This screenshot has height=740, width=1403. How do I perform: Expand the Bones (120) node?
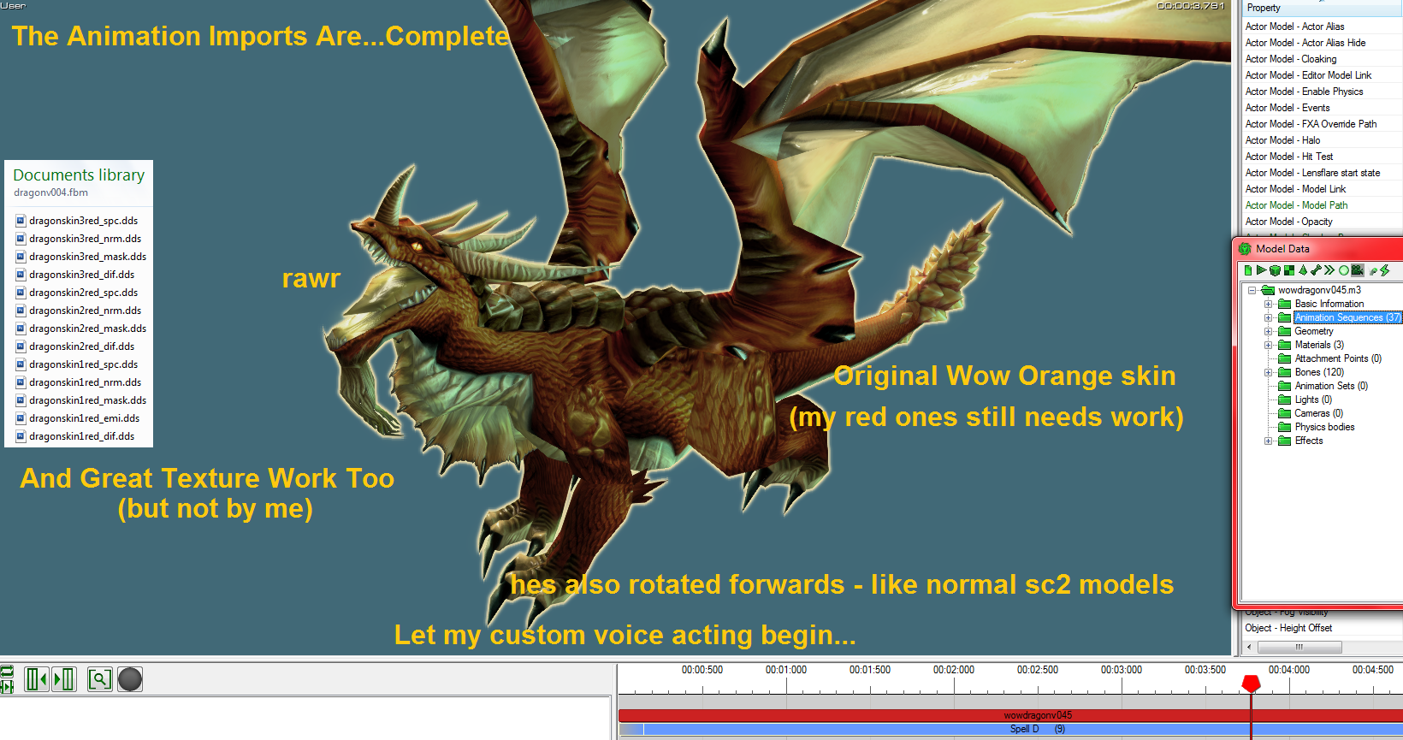[x=1269, y=372]
